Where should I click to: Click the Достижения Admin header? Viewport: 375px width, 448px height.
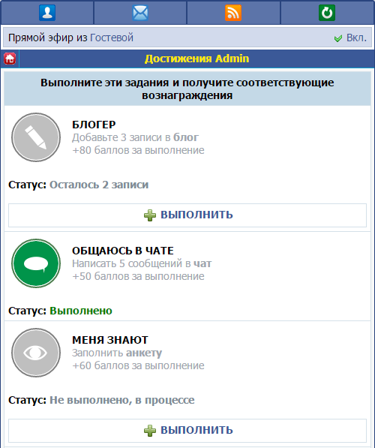(196, 59)
